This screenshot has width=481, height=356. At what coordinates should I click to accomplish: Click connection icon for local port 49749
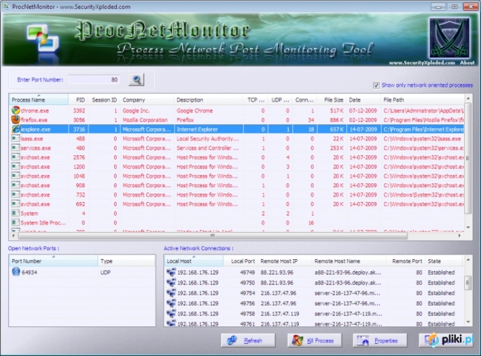pyautogui.click(x=171, y=272)
